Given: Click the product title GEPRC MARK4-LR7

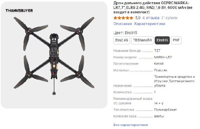Looking at the screenshot, I should [153, 7].
